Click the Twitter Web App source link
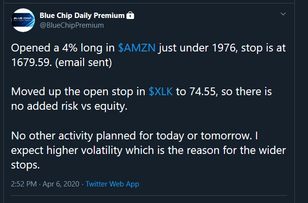Screen dimensions: 308x203 (112, 184)
